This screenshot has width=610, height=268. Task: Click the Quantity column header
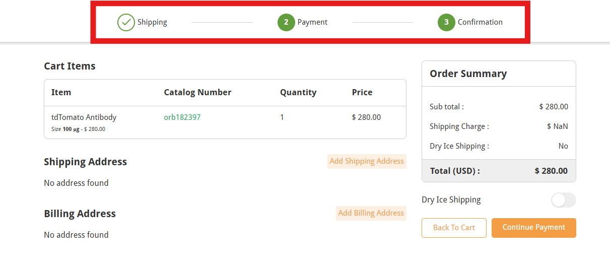298,92
